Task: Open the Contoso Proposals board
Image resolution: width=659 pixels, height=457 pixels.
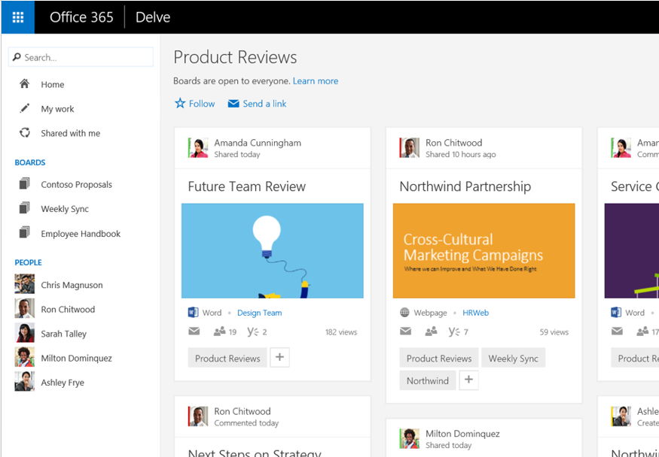Action: click(76, 184)
